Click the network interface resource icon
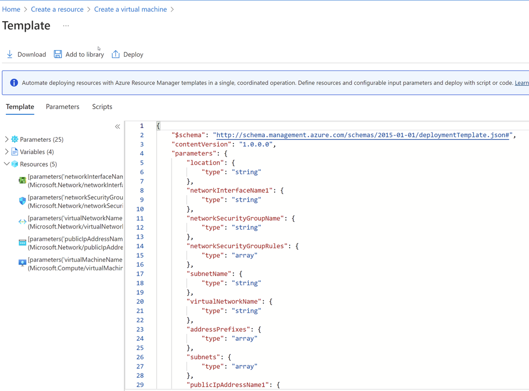The height and width of the screenshot is (391, 529). 22,180
